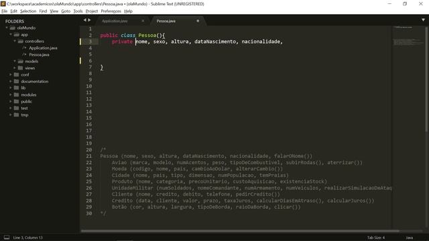Open the Find menu
This screenshot has height=241, width=429.
43,11
